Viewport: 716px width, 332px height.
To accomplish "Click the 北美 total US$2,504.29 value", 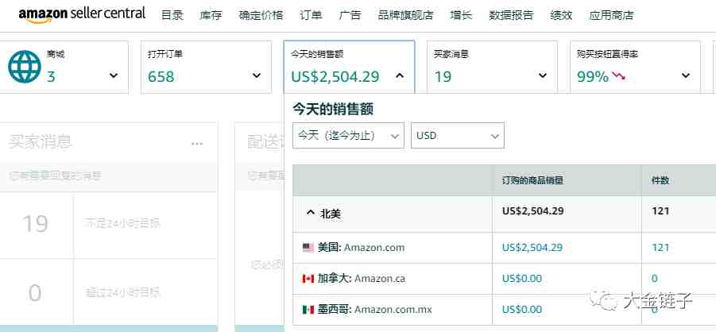I will 533,211.
